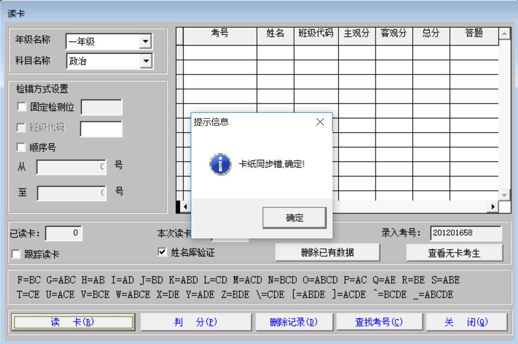Viewport: 518px width, 344px height.
Task: Click the 客观分 column header
Action: (x=394, y=36)
